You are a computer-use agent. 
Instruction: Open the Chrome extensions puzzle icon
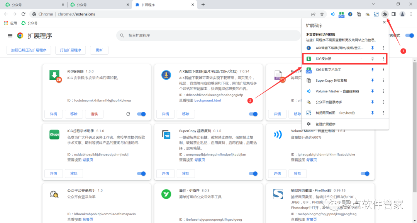pyautogui.click(x=385, y=14)
